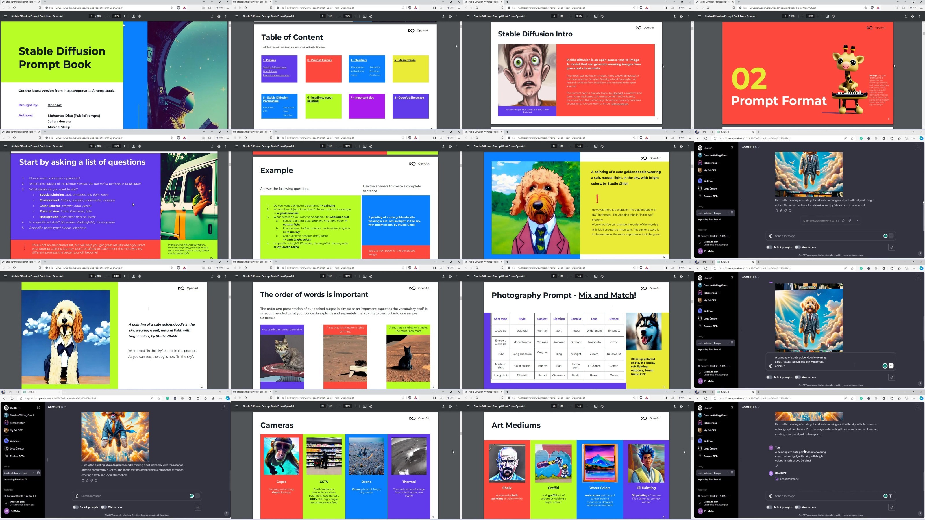Open Brave main menu in the 02 Prompt Format window
This screenshot has width=925, height=520.
pos(922,8)
